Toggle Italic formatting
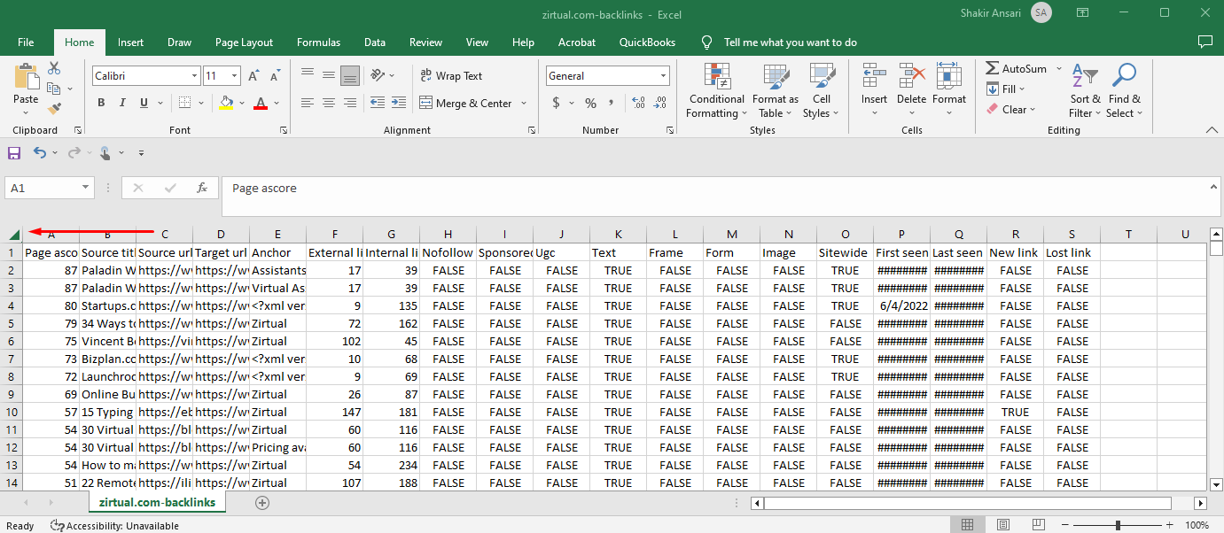 coord(122,103)
